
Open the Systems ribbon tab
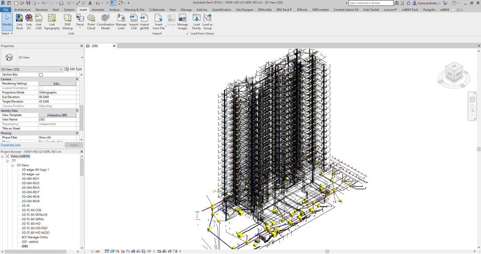69,9
